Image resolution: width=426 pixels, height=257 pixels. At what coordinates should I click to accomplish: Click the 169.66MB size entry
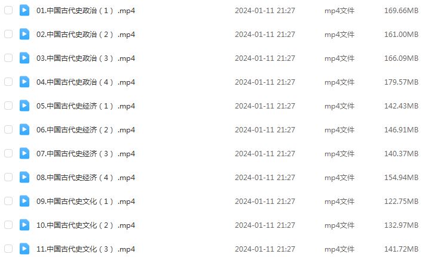coord(402,11)
